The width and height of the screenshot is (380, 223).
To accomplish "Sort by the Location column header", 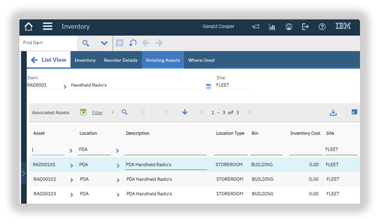I will point(88,133).
